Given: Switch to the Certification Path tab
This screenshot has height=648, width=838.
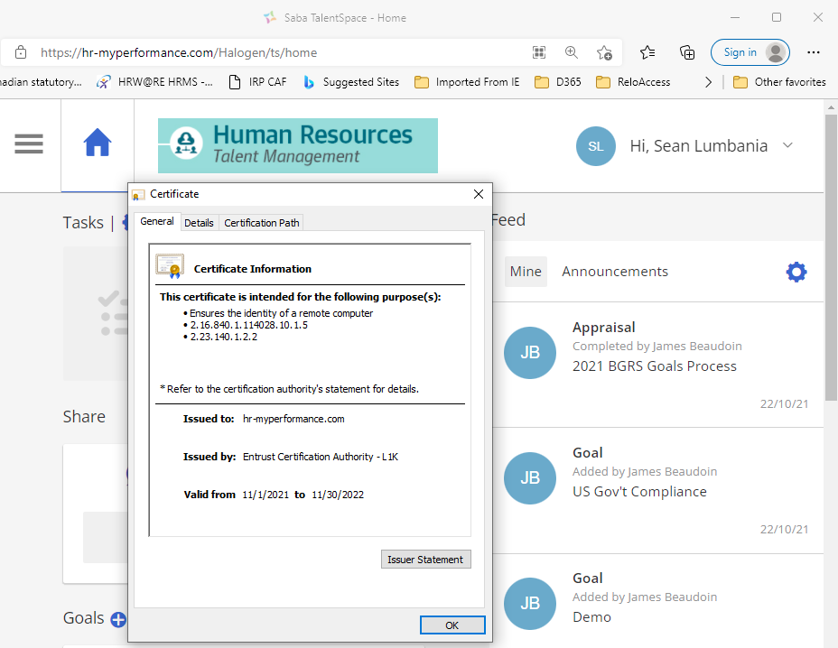Looking at the screenshot, I should (x=261, y=223).
